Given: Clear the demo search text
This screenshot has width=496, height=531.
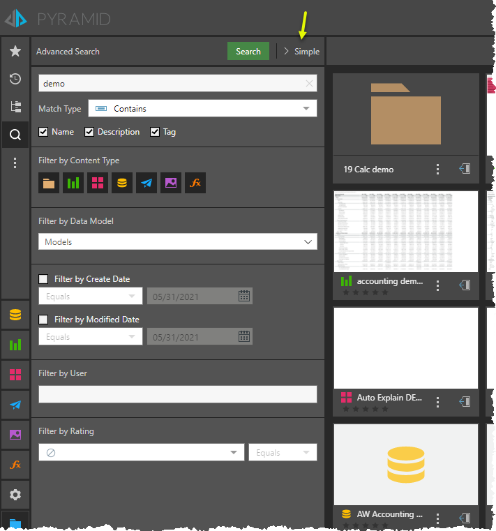Looking at the screenshot, I should click(x=309, y=83).
